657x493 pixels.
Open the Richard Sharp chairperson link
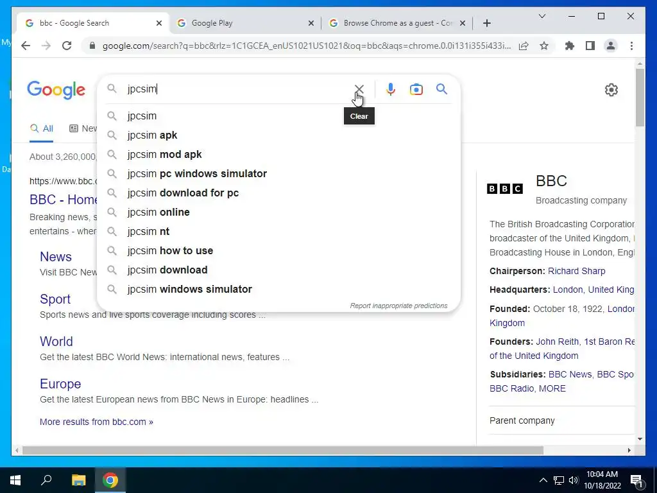[x=577, y=271]
